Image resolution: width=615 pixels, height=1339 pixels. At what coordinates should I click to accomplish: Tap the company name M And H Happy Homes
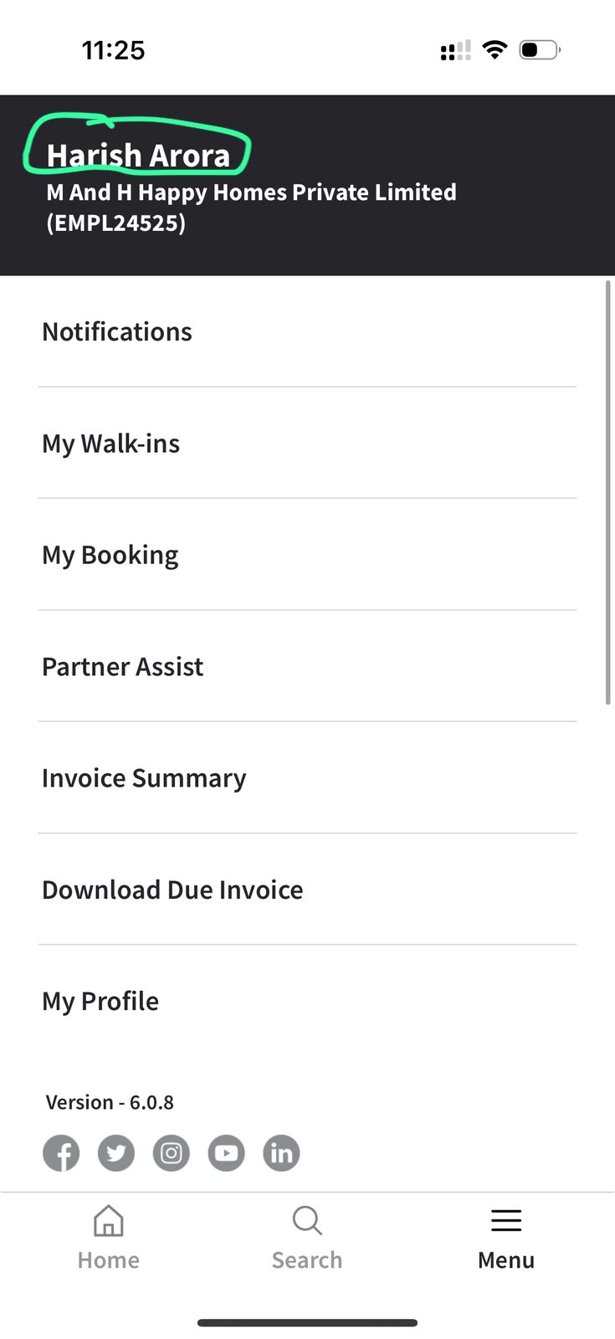251,192
